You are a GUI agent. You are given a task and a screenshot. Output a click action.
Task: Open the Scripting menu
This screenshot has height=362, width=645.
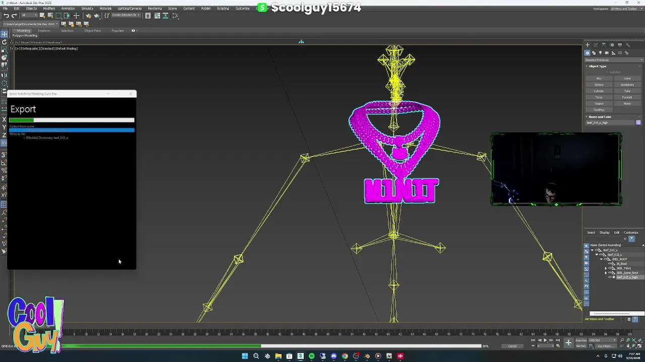tap(223, 9)
